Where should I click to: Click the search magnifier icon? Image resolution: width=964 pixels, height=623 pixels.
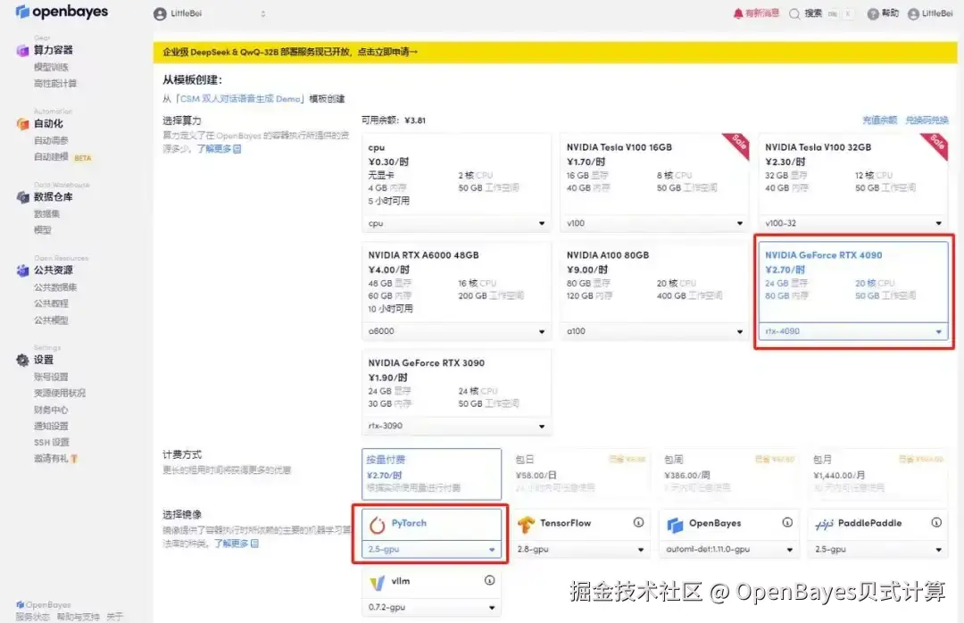point(794,13)
